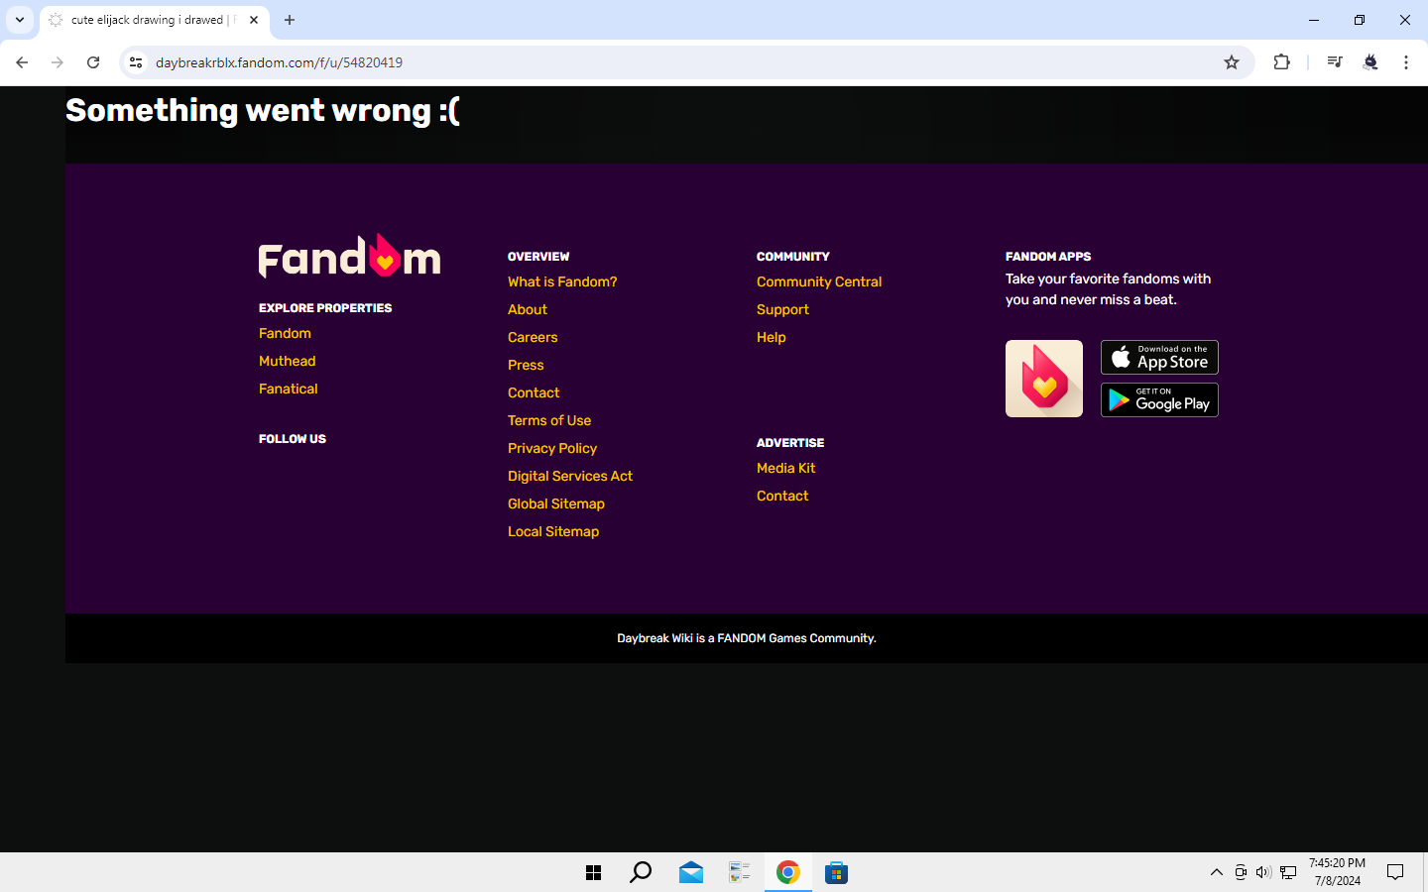
Task: Click the Download on the App Store badge
Action: coord(1158,357)
